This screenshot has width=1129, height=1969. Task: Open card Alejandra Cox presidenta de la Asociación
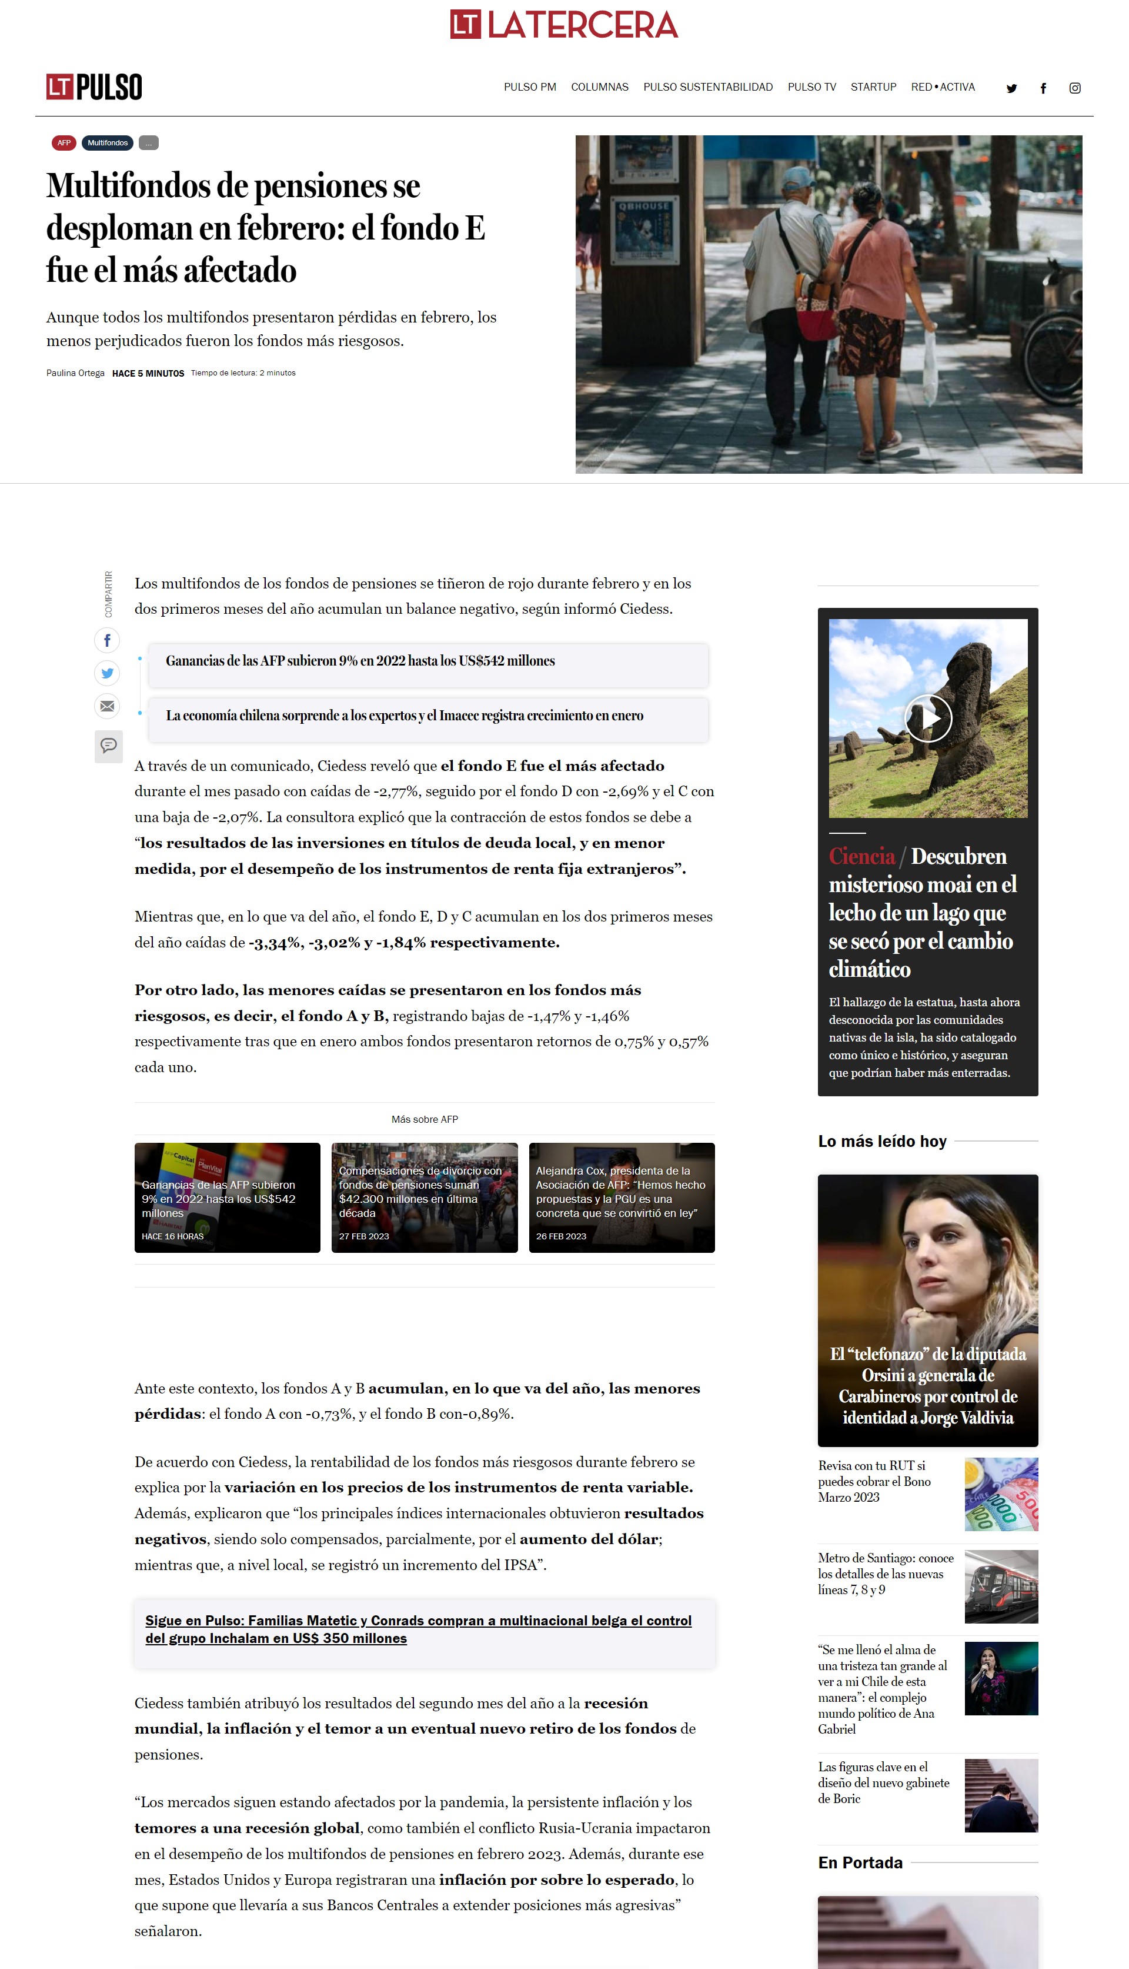click(621, 1197)
